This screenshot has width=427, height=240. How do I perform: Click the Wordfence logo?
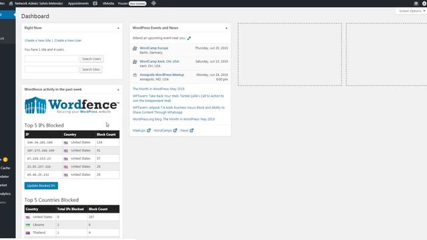[x=72, y=105]
